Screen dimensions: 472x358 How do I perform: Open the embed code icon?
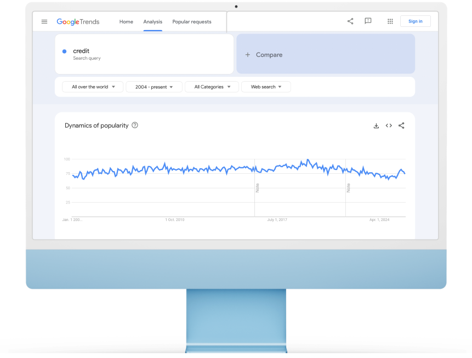389,126
